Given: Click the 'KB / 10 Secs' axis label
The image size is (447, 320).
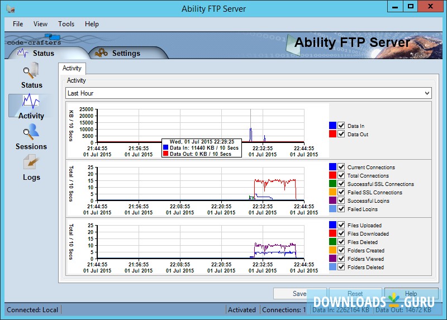Looking at the screenshot, I should click(x=72, y=126).
